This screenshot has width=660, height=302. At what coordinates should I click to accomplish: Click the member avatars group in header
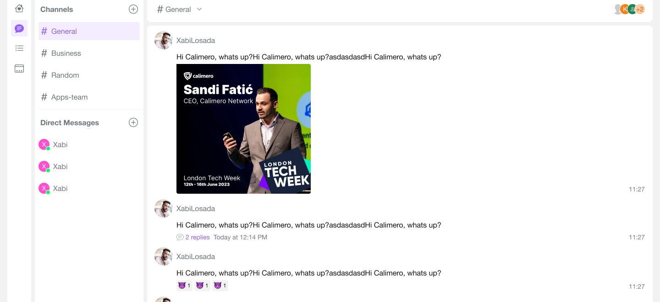point(629,9)
